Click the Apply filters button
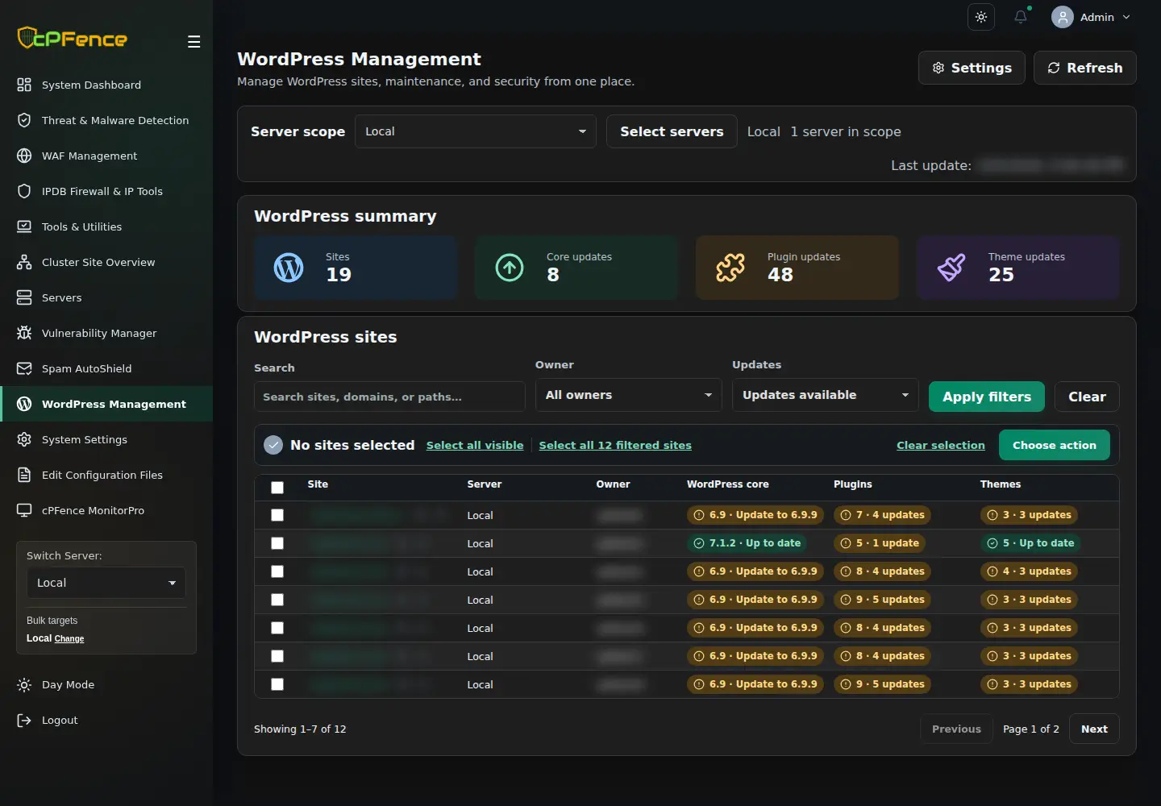The width and height of the screenshot is (1161, 806). 987,397
